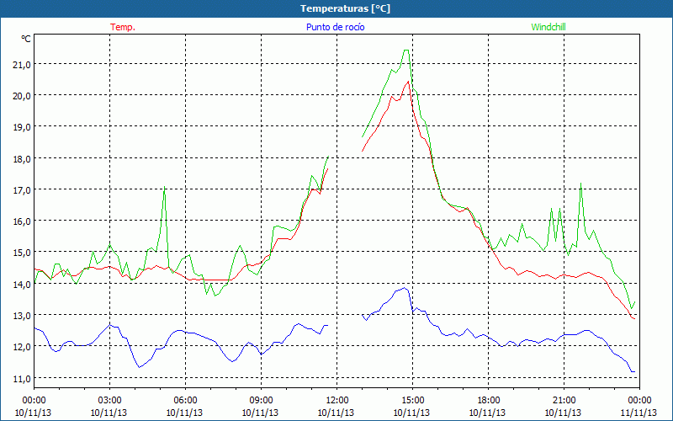Click the 09:00 time axis label

click(261, 401)
